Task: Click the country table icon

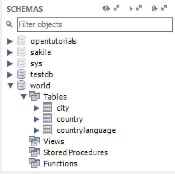Action: pyautogui.click(x=47, y=118)
